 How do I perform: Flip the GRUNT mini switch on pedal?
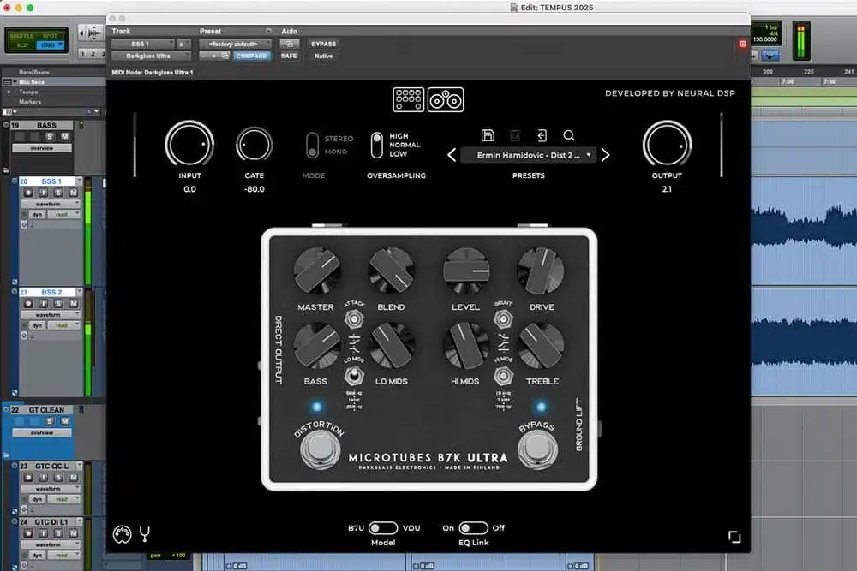[503, 318]
